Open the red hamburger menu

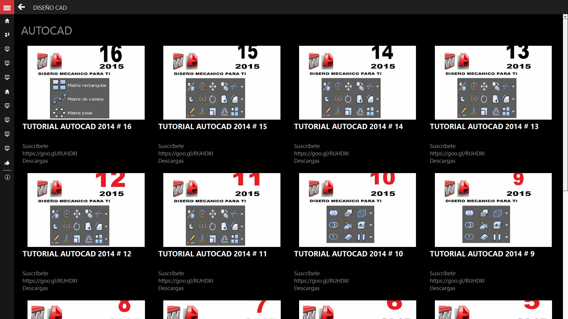[x=7, y=7]
